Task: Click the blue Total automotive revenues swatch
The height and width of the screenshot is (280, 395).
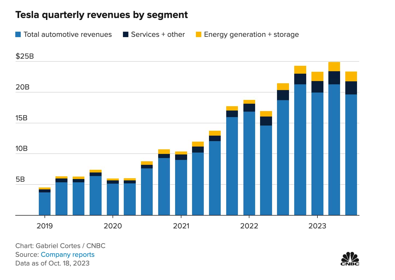Action: point(18,34)
